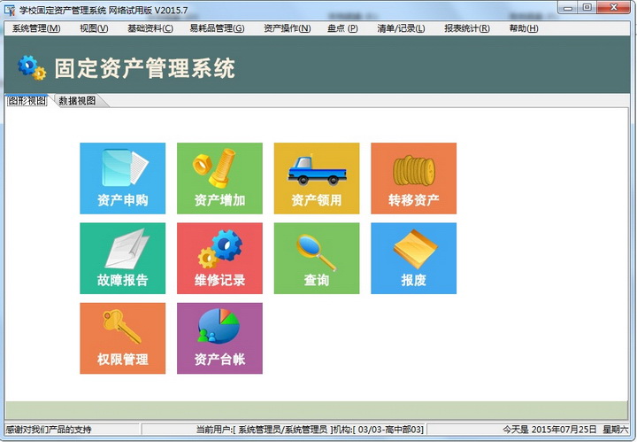Select the 图形视图 tab
Screen dimensions: 637x442
coord(27,101)
